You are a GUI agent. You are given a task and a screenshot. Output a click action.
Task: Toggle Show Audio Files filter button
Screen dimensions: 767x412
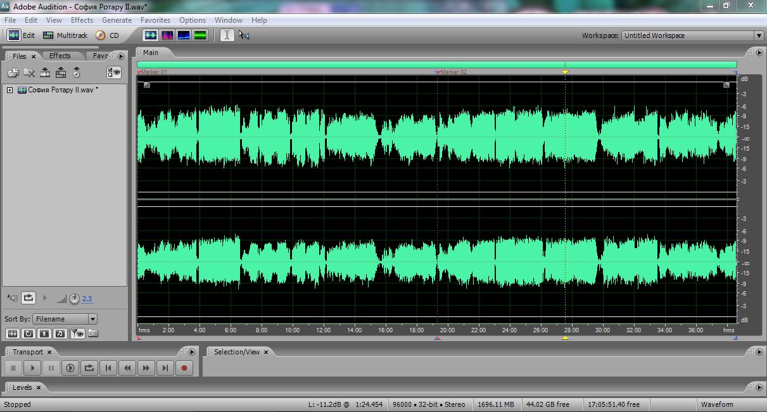tap(13, 334)
